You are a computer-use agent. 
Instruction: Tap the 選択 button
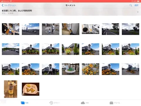pyautogui.click(x=136, y=5)
